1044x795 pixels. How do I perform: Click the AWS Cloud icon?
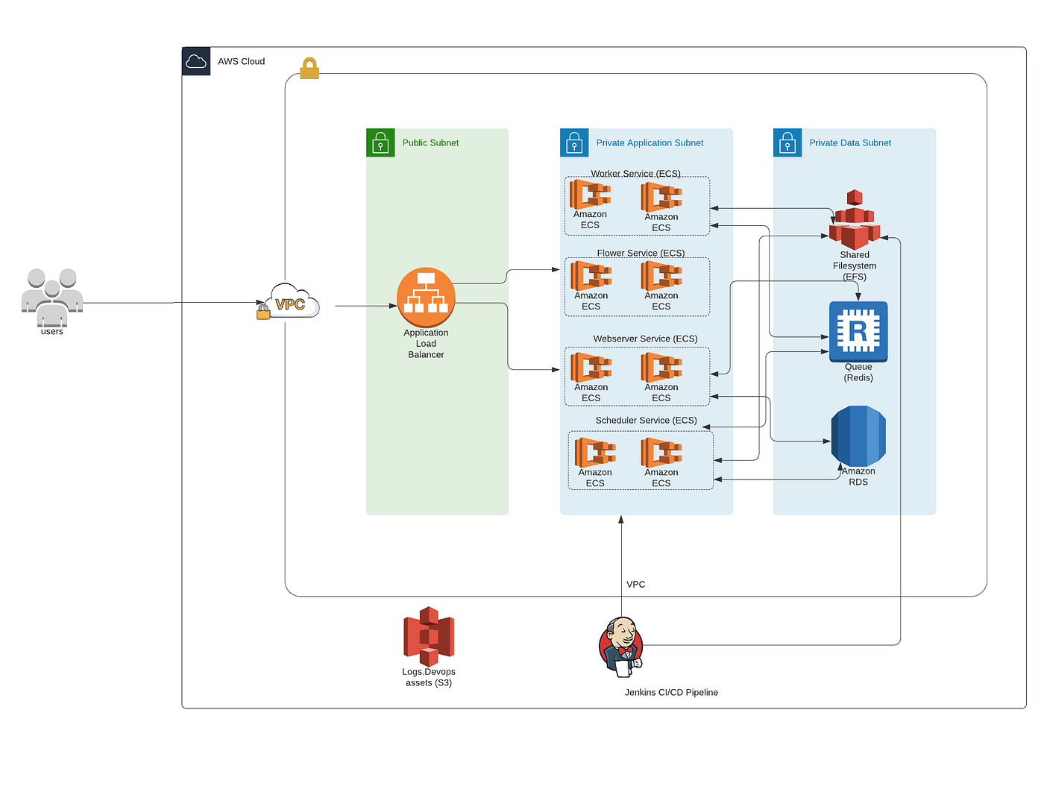[196, 60]
